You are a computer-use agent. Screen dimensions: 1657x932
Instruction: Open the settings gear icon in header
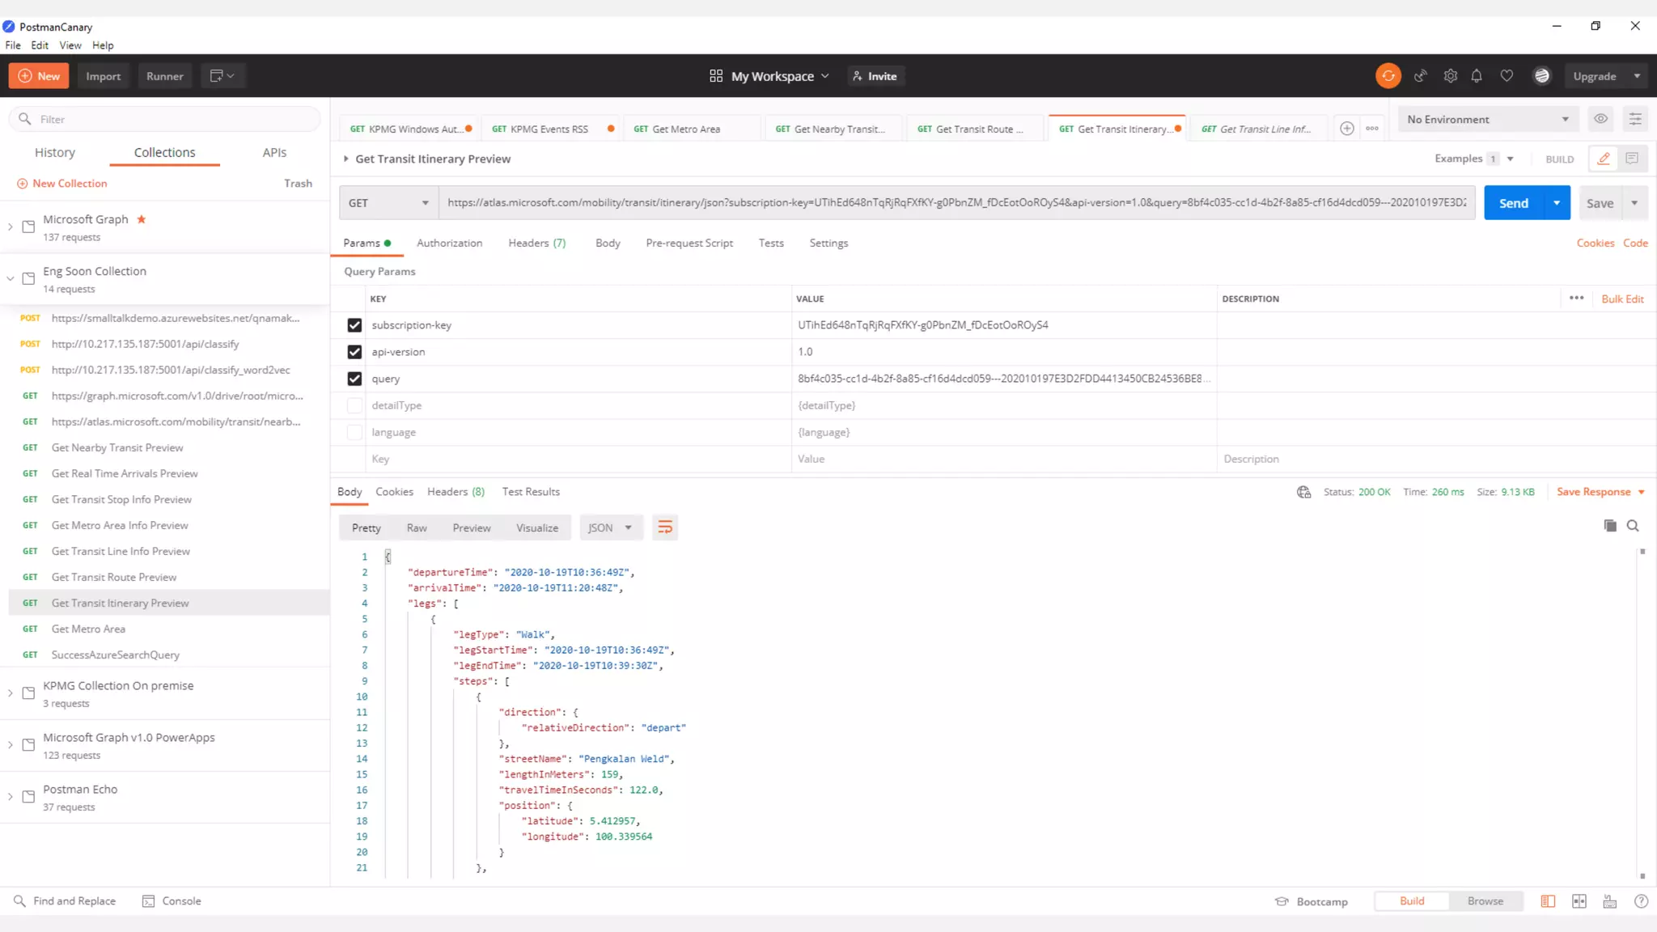[x=1450, y=76]
